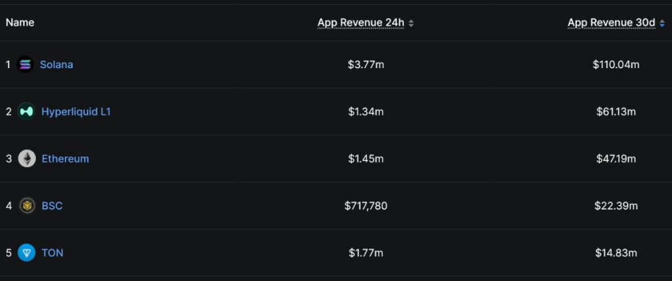
Task: Open the Hyperliquid L1 link
Action: point(76,111)
